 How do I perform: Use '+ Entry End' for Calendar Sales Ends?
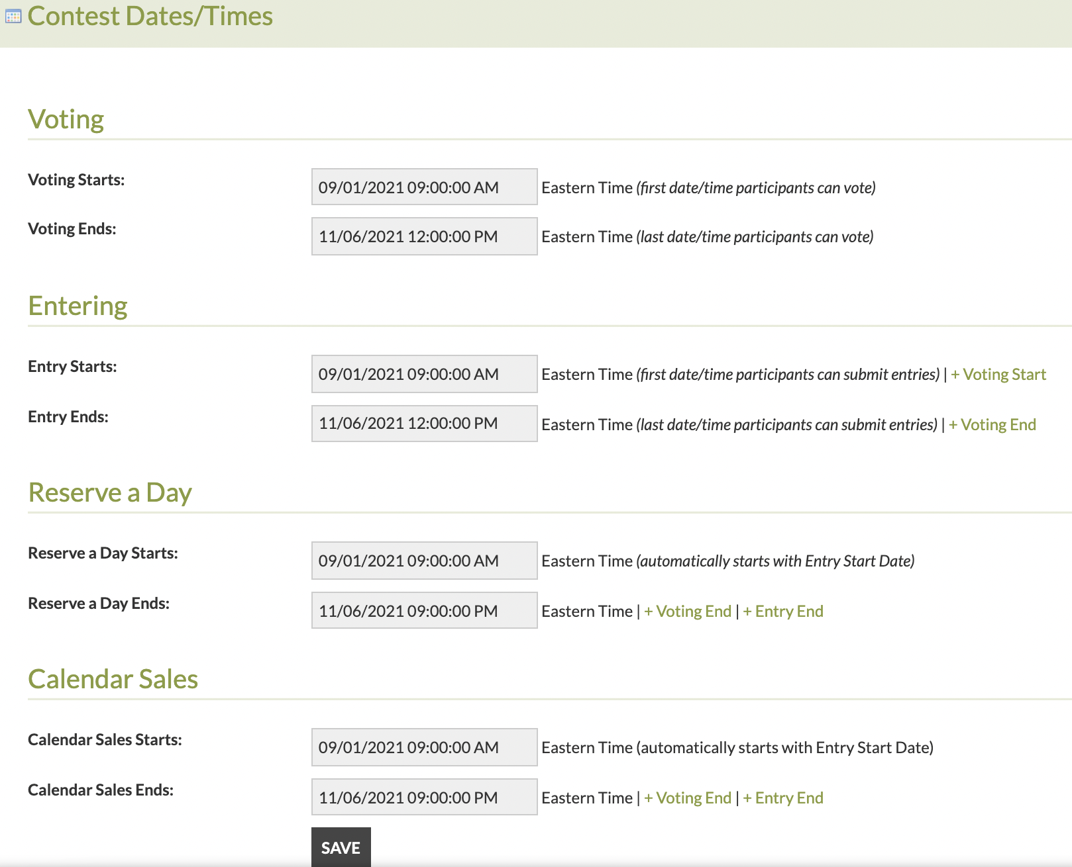tap(783, 798)
